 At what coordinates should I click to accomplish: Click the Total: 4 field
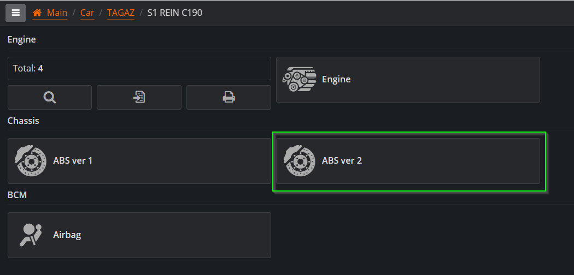point(139,68)
